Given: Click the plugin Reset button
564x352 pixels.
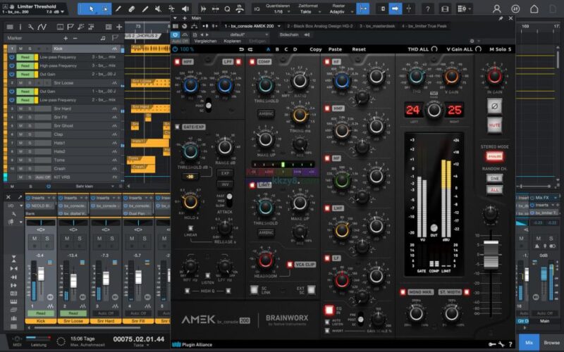Looking at the screenshot, I should coord(359,49).
